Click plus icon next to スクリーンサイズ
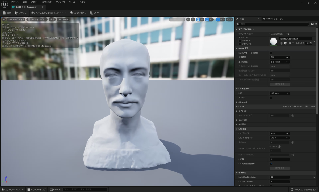This screenshot has width=319, height=192. click(x=293, y=116)
